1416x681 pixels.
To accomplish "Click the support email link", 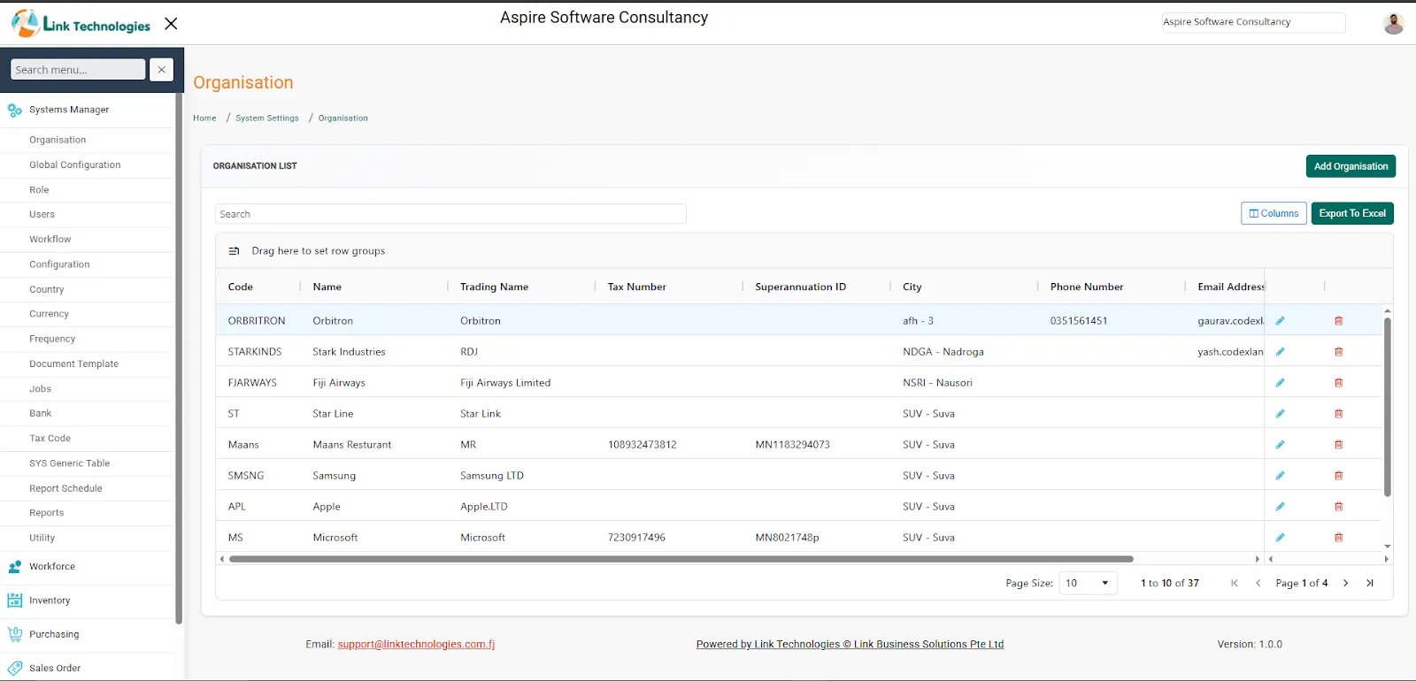I will 416,644.
